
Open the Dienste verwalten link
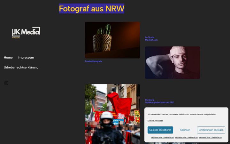[155, 121]
